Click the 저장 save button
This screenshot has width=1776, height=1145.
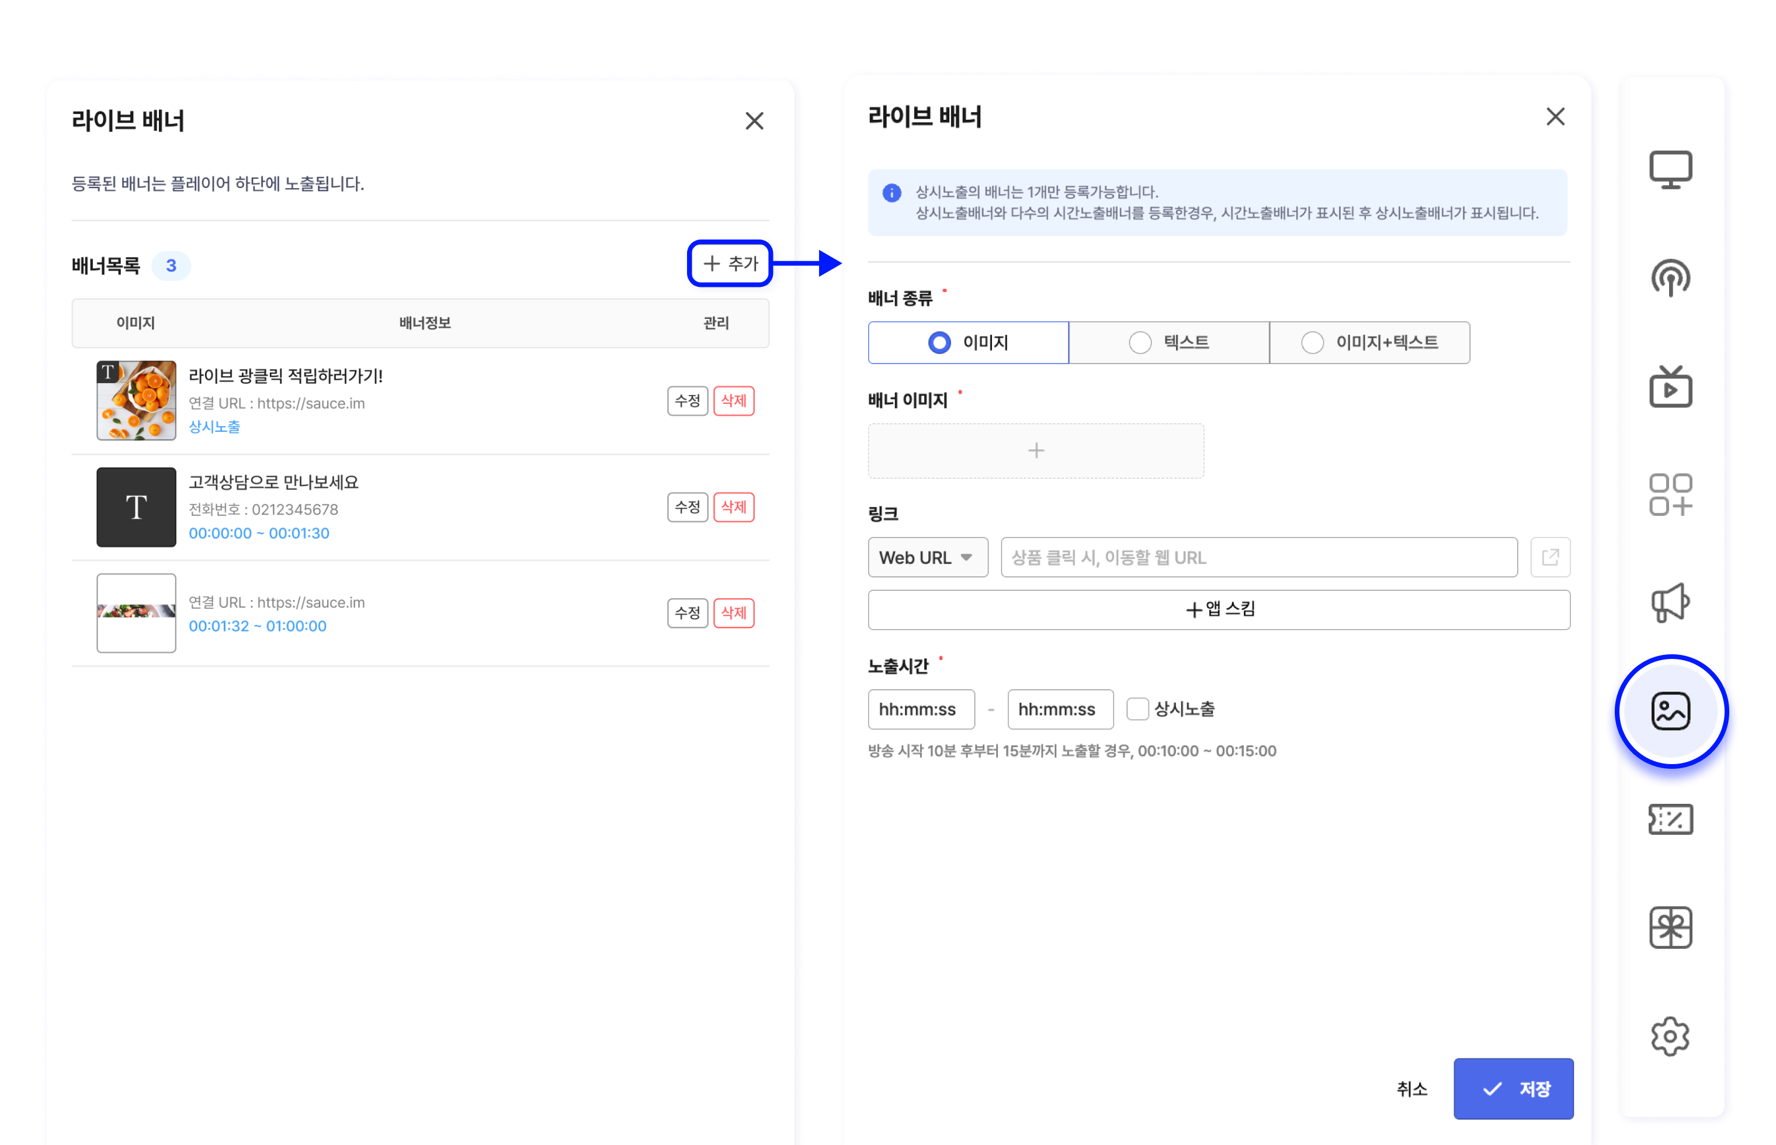1513,1088
